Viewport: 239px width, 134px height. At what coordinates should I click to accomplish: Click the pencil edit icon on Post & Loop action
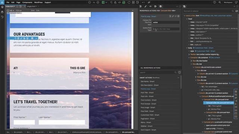point(173,16)
